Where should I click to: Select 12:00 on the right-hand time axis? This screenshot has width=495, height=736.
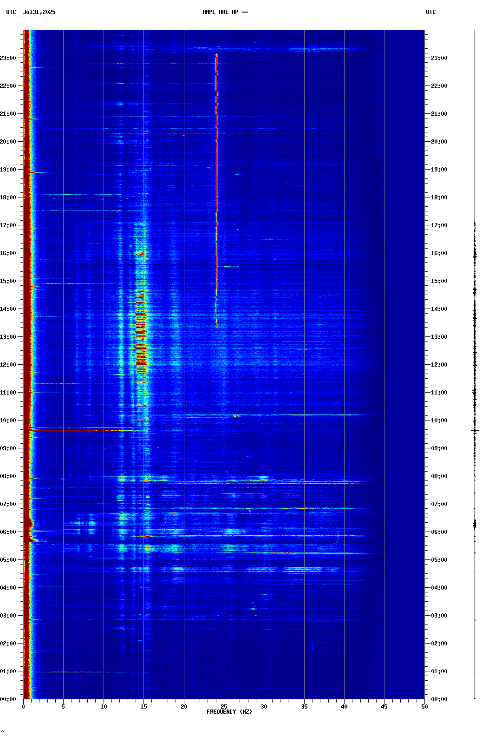click(x=439, y=365)
